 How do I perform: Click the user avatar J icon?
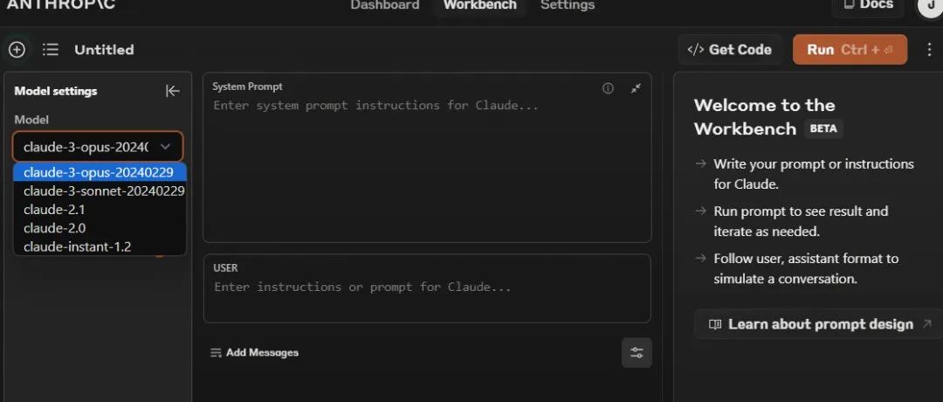pyautogui.click(x=929, y=5)
